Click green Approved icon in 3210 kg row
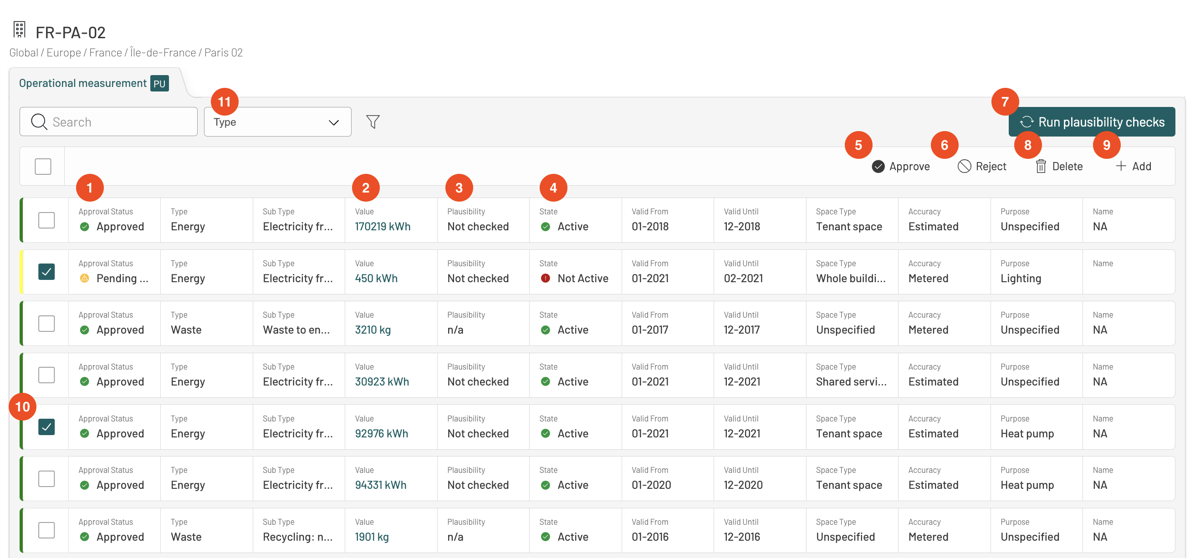This screenshot has width=1195, height=558. 84,330
